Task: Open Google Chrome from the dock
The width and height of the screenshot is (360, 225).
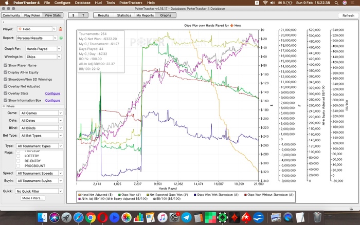Action: pos(91,217)
